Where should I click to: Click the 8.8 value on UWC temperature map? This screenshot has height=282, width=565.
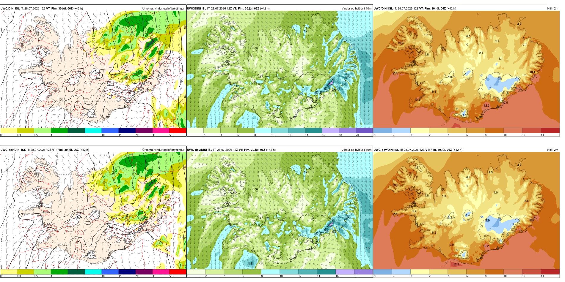pyautogui.click(x=434, y=92)
